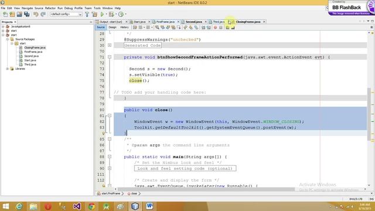Viewport: 375px width, 211px height.
Task: Click the Find Selection magnifier icon in editor toolbar
Action: [157, 28]
